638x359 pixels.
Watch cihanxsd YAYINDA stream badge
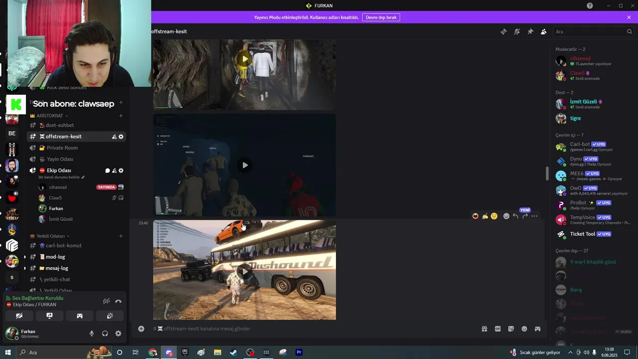point(106,187)
